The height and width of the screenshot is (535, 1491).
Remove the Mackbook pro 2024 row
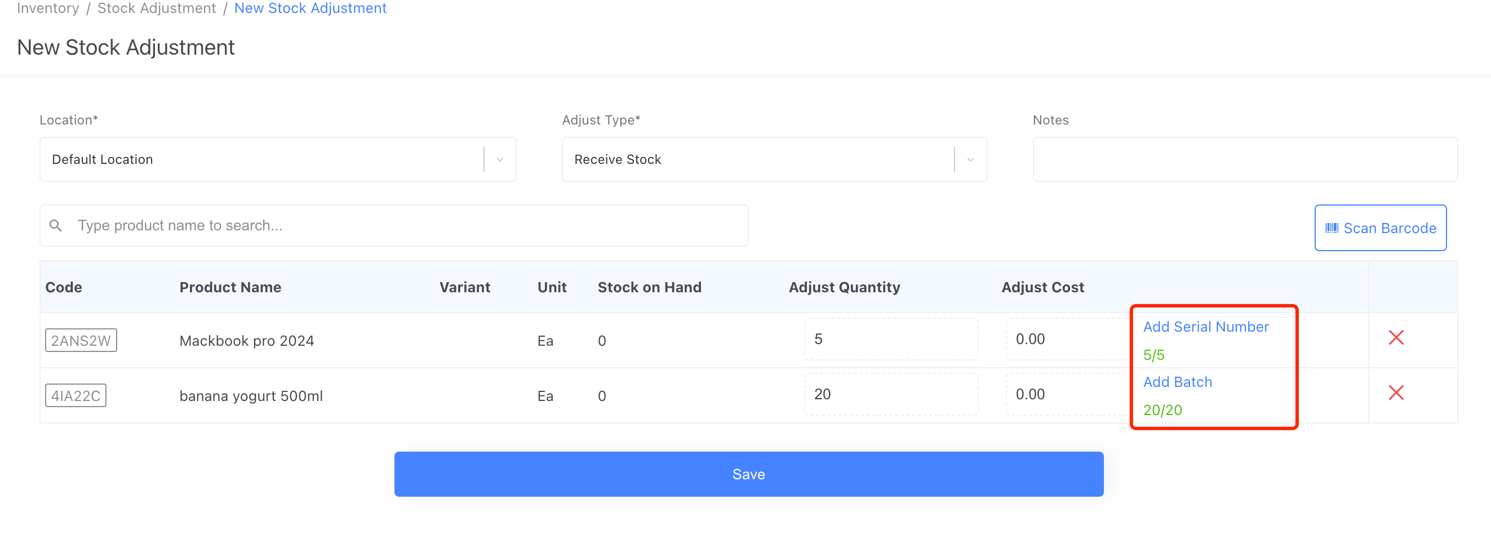click(x=1396, y=338)
